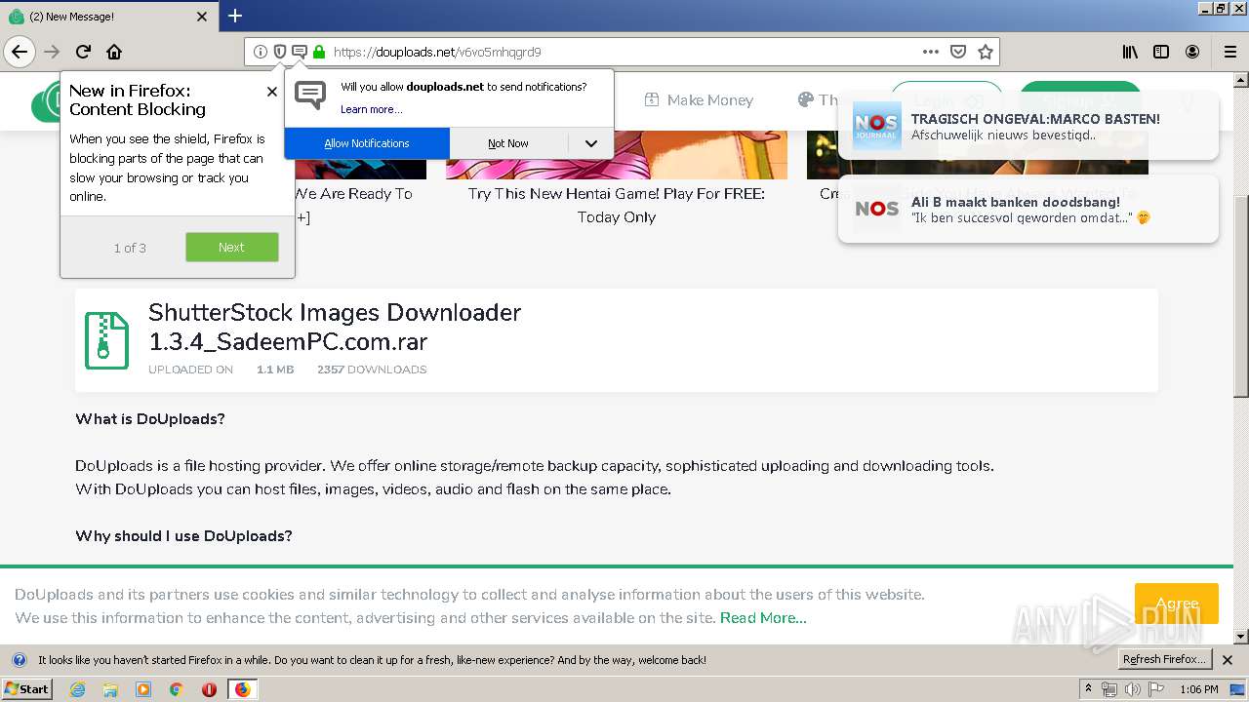
Task: Launch Chrome from the taskbar
Action: coord(176,689)
